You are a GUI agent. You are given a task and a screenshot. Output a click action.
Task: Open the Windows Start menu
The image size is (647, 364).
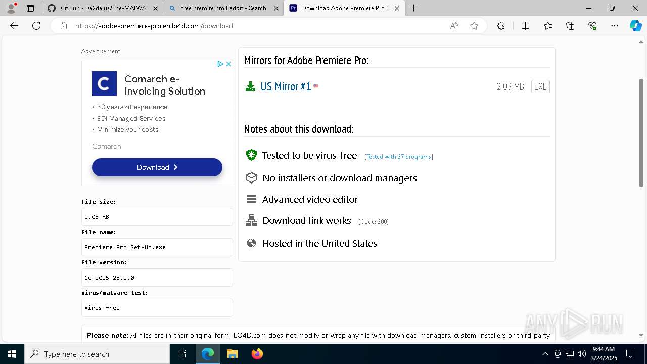pos(12,354)
